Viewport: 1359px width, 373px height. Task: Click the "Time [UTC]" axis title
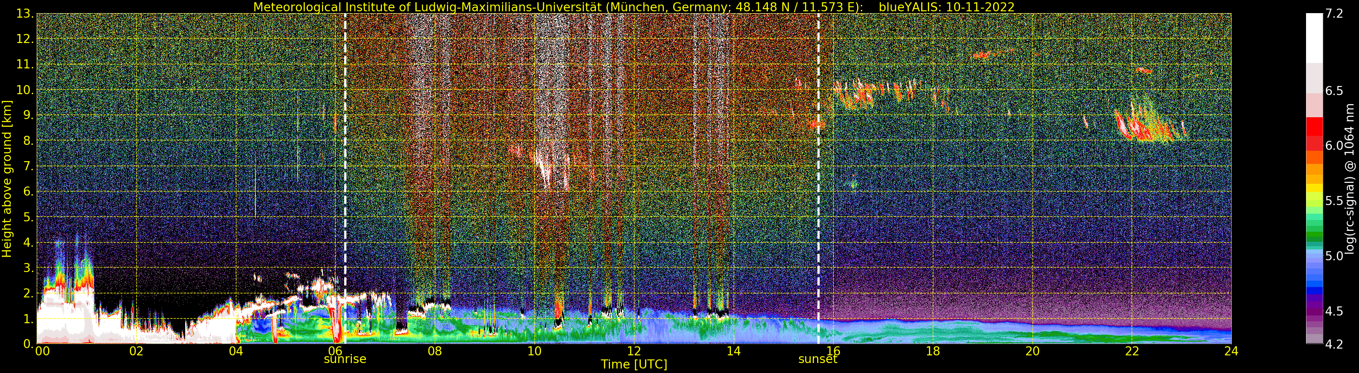[x=634, y=364]
